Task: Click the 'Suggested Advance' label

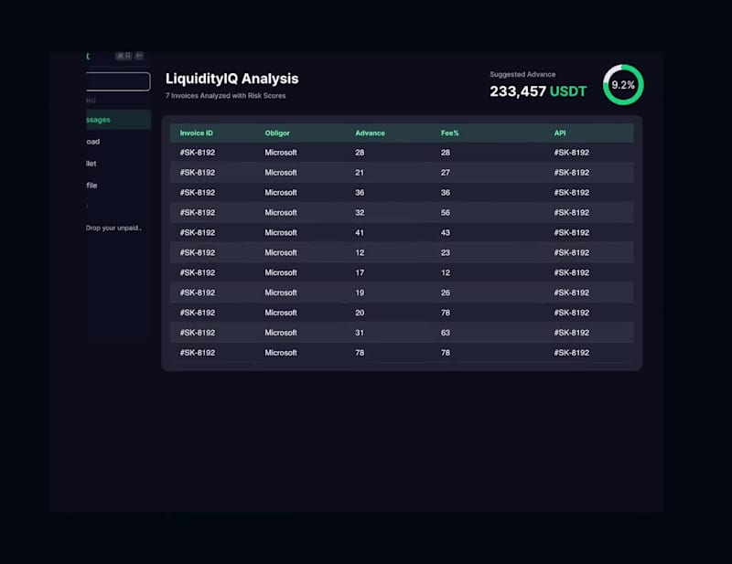Action: (x=522, y=74)
